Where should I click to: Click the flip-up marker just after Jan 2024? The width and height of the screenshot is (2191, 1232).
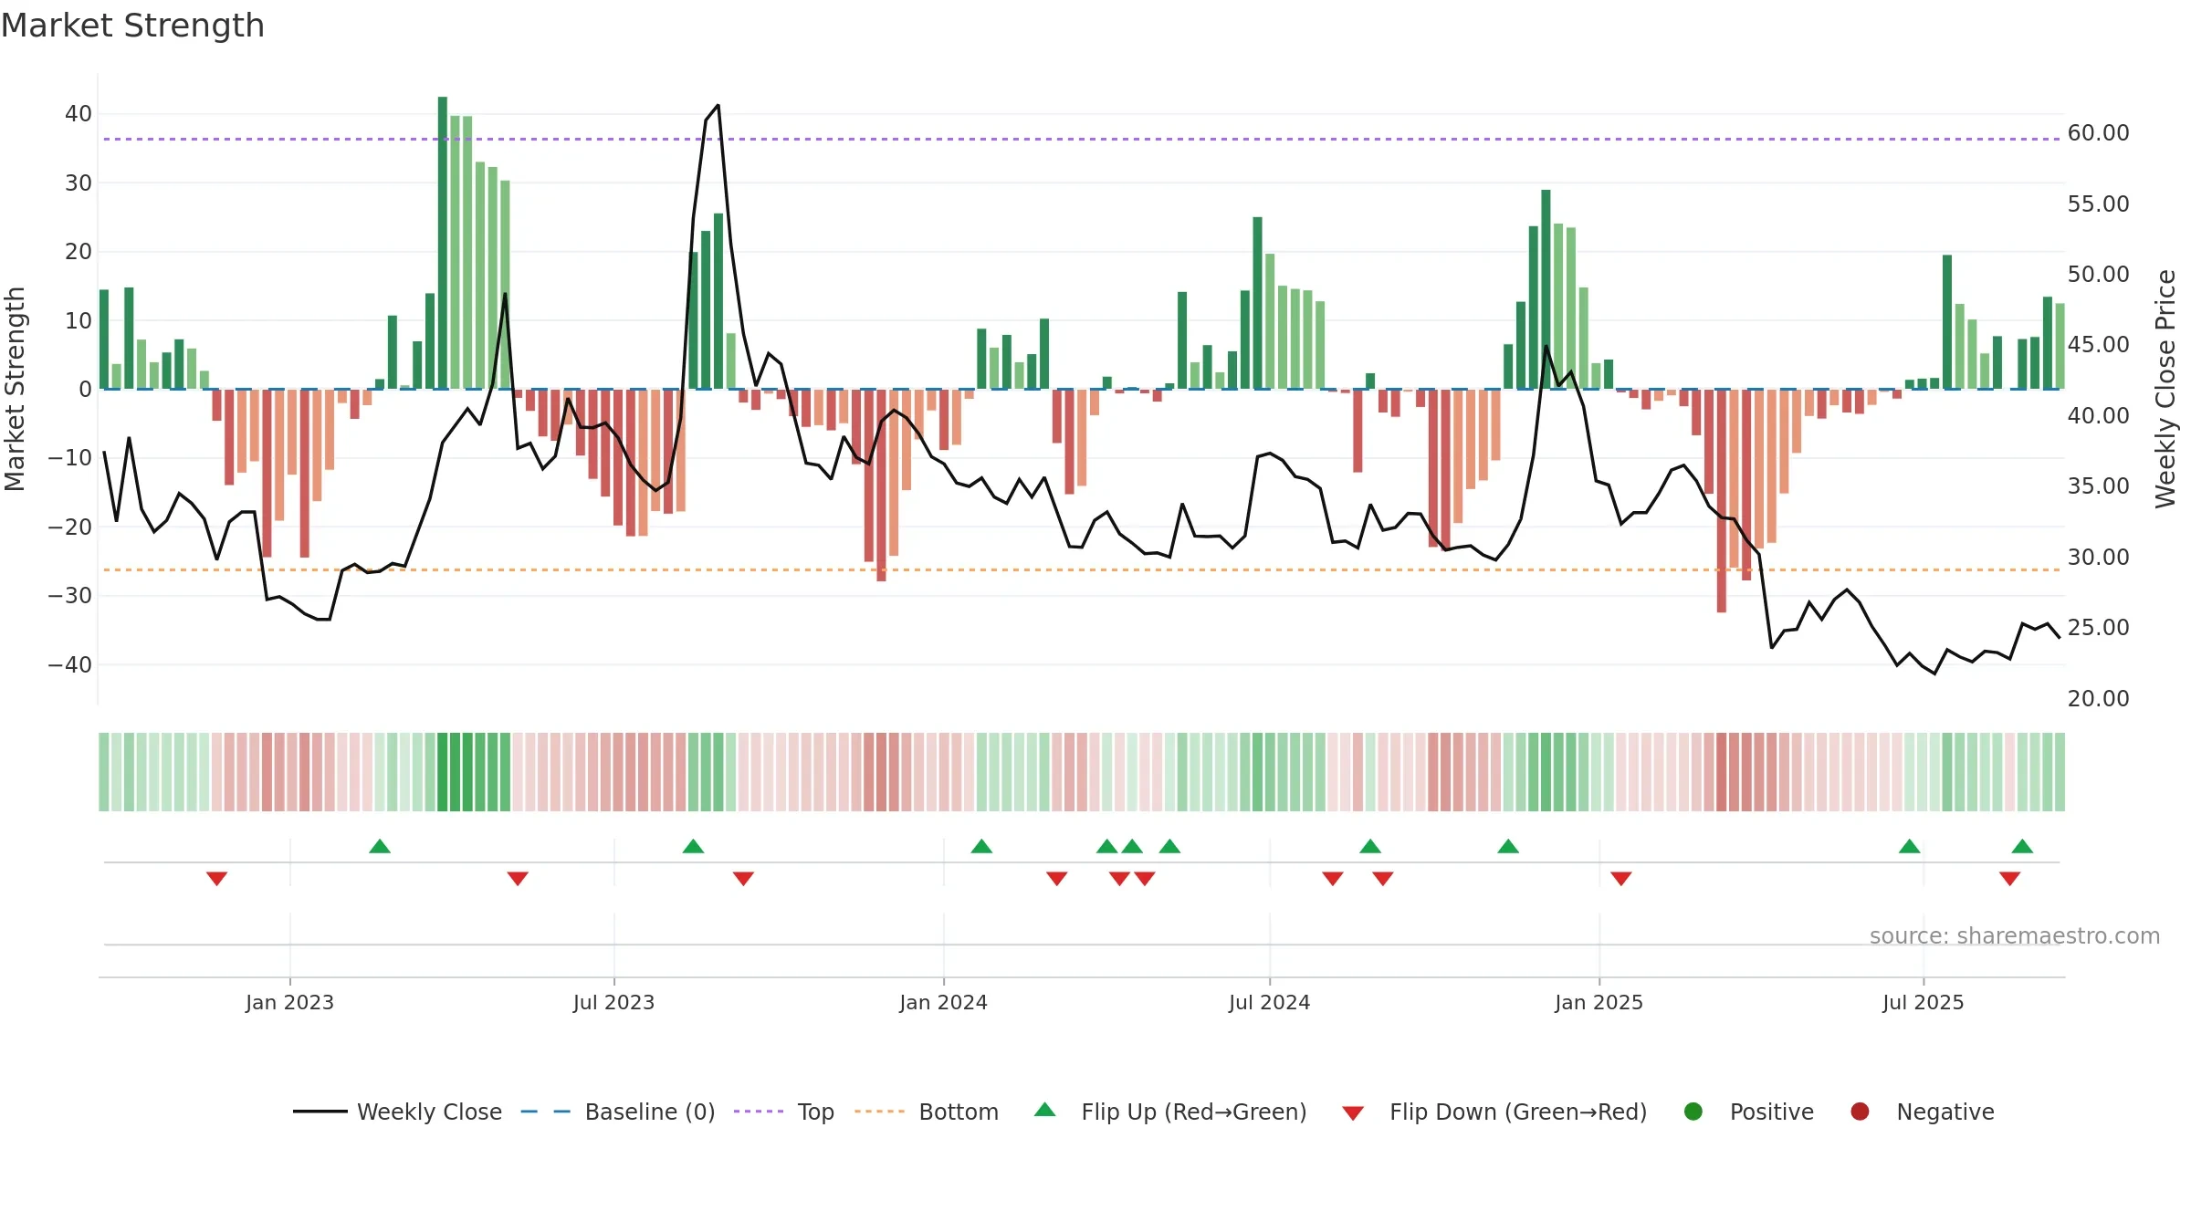point(981,846)
